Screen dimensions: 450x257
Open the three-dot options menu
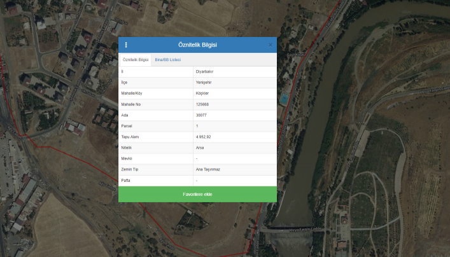126,45
